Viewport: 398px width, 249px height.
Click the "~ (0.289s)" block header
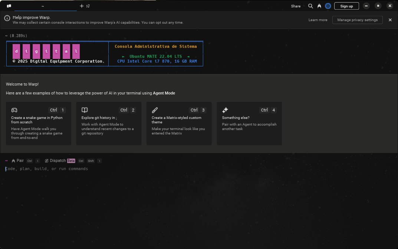16,36
